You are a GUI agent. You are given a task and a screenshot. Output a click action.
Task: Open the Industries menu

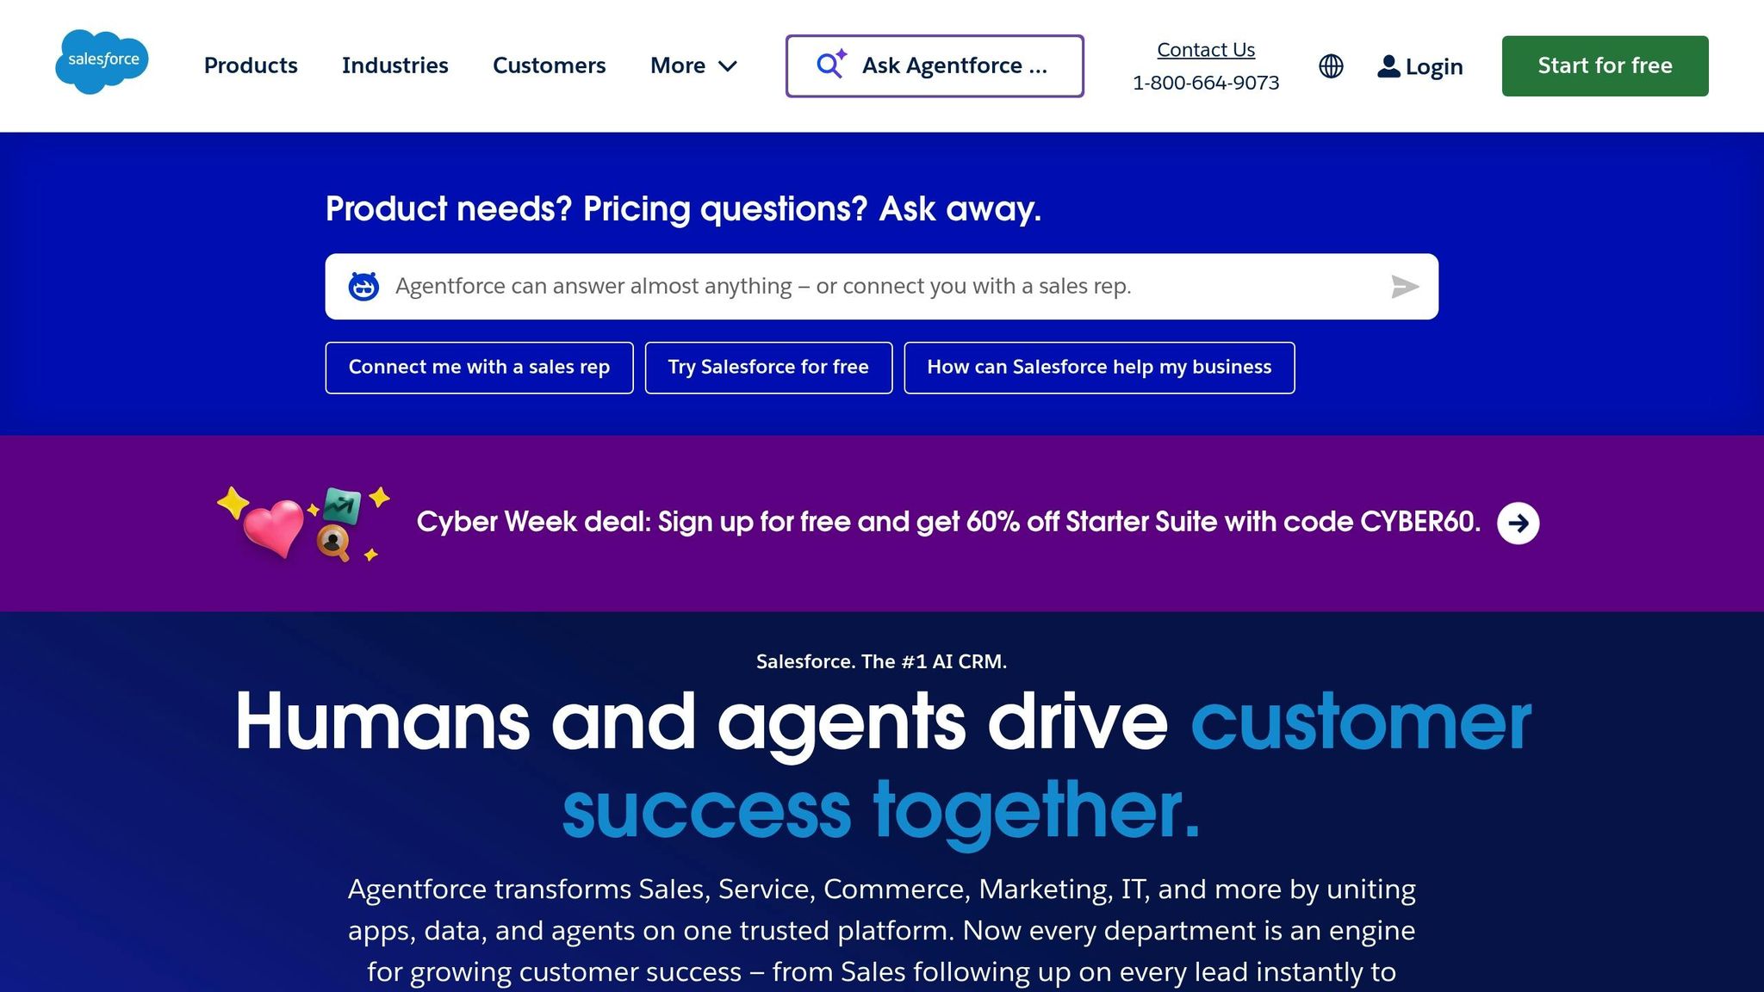click(394, 65)
